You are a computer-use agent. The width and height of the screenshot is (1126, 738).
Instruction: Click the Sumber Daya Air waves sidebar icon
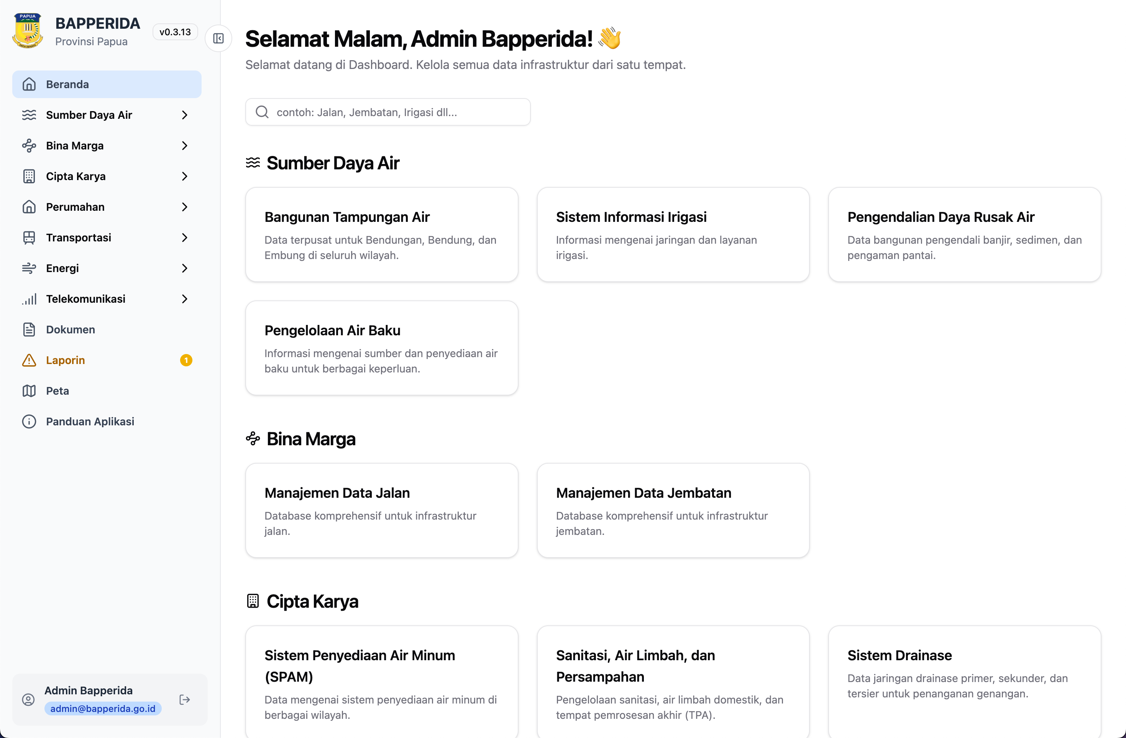click(29, 115)
